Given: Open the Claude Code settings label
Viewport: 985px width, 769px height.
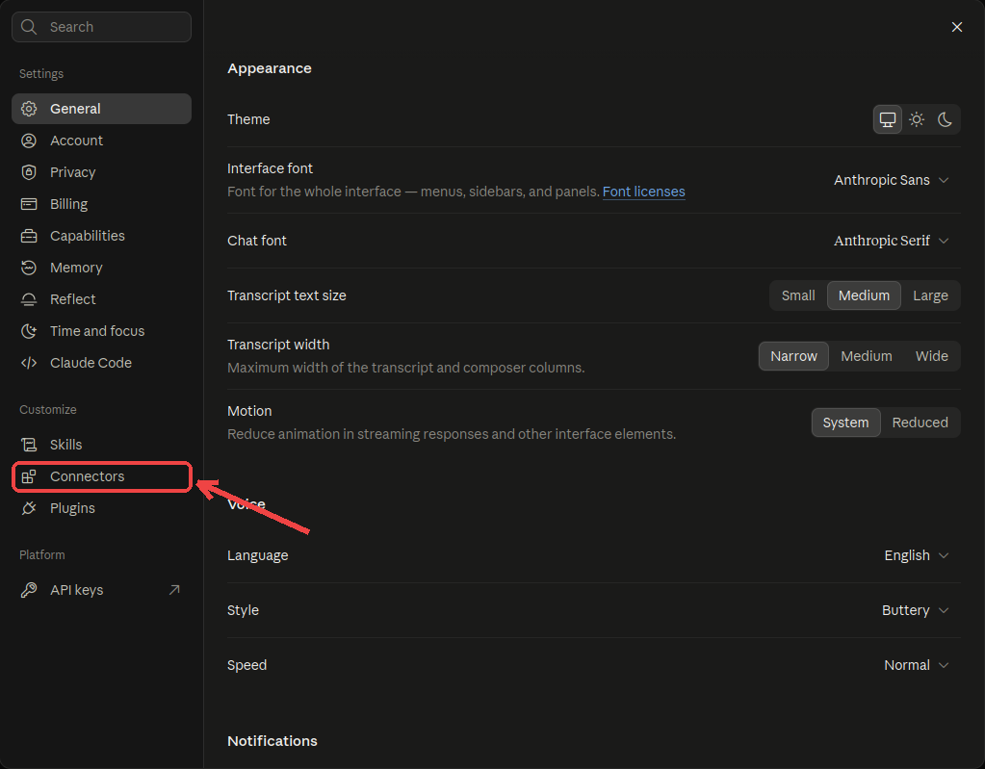Looking at the screenshot, I should click(x=91, y=363).
